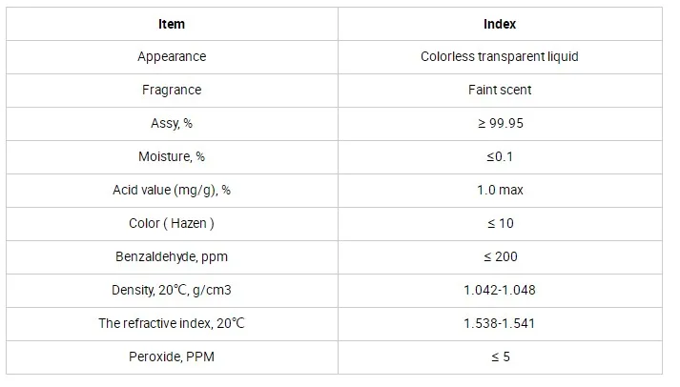Click the ≤ 10 Hazen value
This screenshot has width=680, height=387.
(x=499, y=223)
